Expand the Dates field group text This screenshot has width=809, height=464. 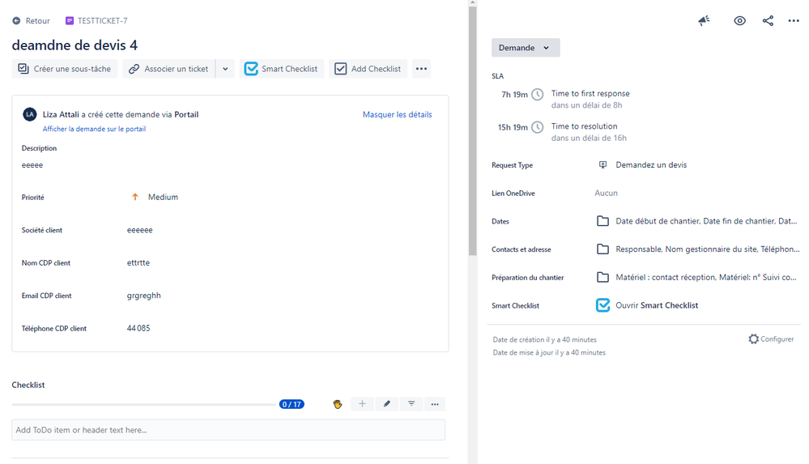(706, 221)
